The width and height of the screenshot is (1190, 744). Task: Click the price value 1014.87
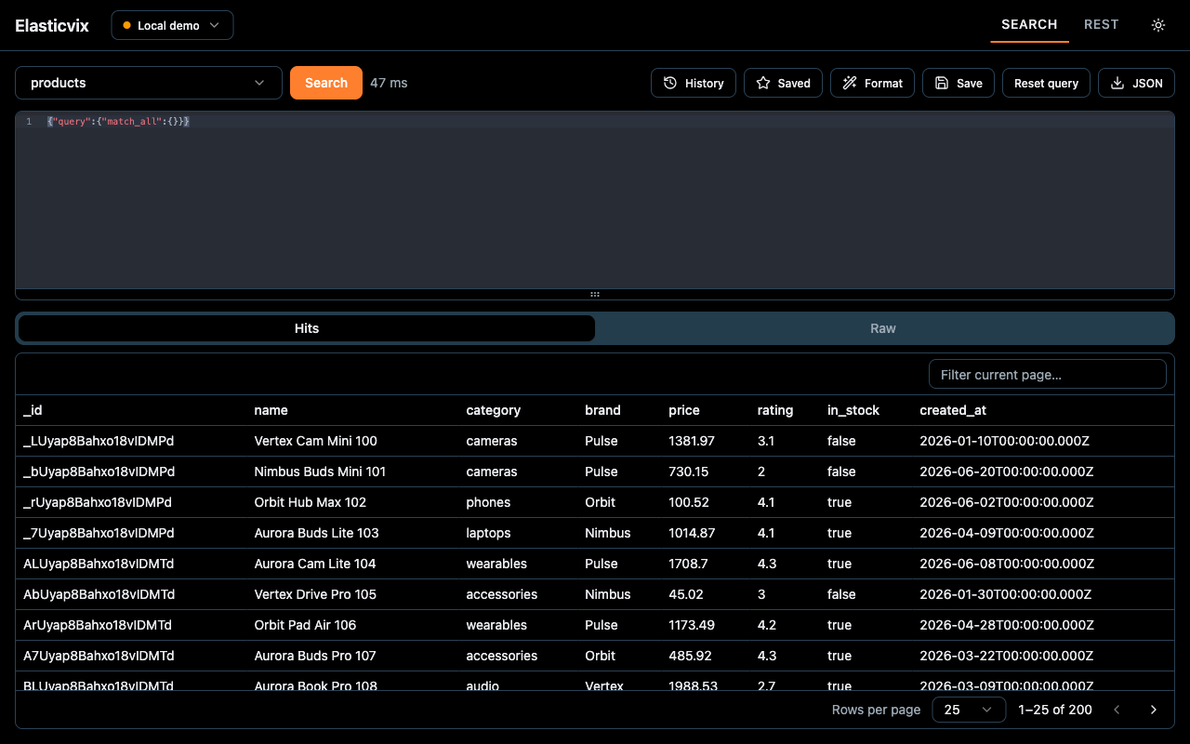692,533
